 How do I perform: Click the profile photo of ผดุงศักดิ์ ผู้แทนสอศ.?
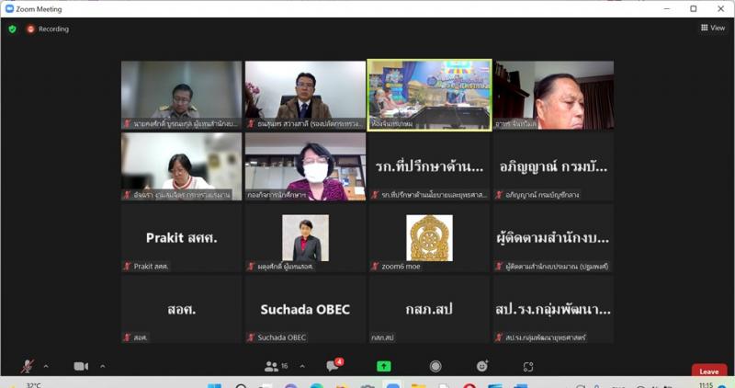tap(305, 238)
